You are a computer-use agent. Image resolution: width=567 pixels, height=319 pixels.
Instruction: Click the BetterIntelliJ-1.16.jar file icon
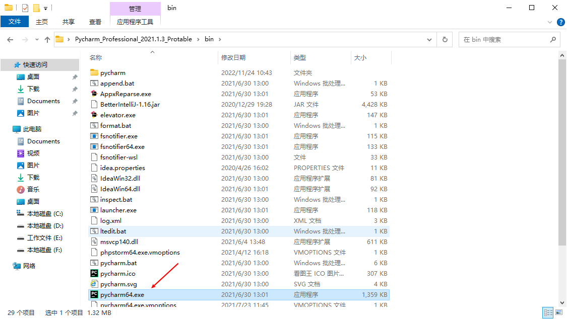pos(94,104)
